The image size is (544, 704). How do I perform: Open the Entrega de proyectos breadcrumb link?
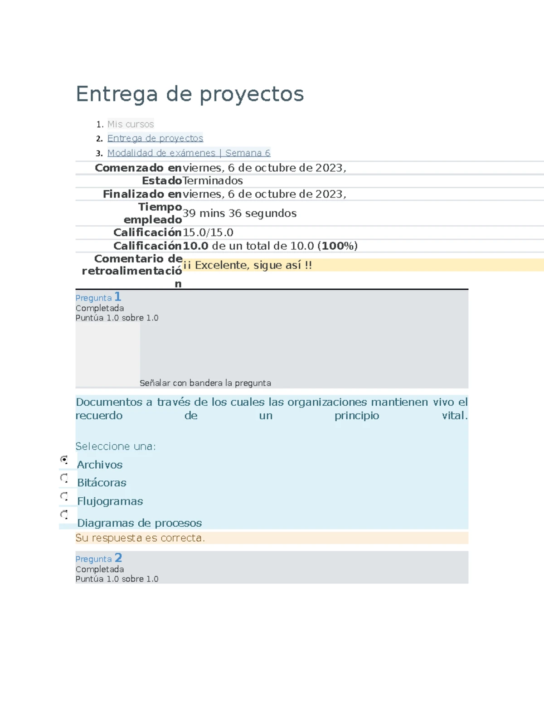(155, 138)
